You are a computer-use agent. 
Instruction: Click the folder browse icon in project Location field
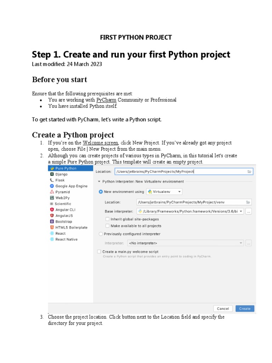pos(249,172)
